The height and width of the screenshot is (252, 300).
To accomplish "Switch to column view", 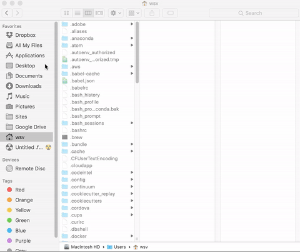I will point(88,13).
